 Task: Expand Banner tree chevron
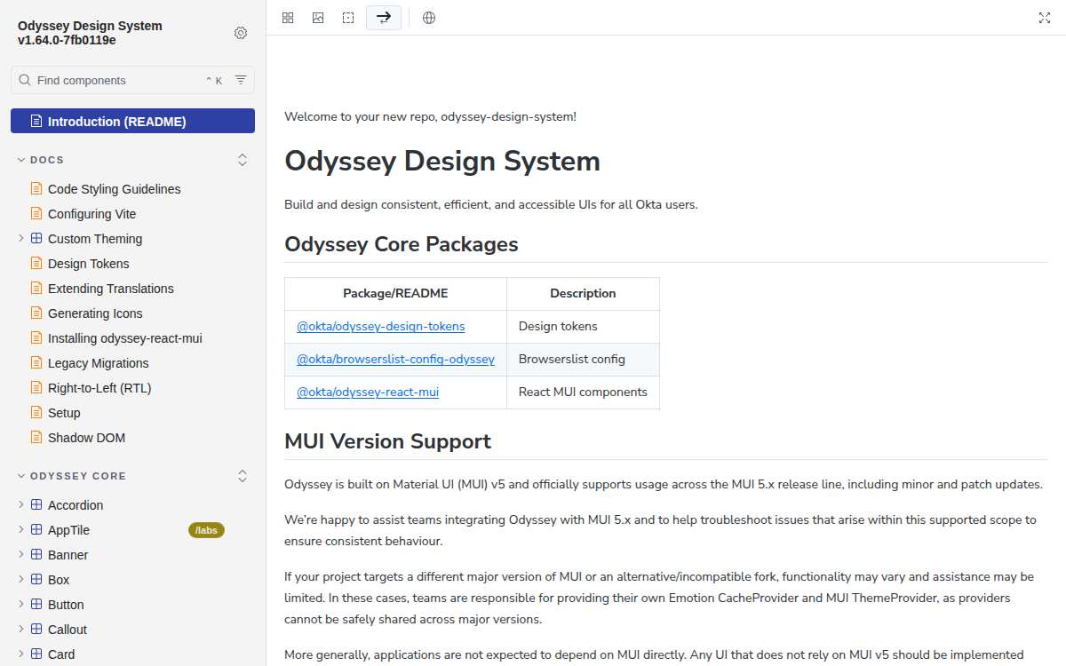(x=21, y=555)
